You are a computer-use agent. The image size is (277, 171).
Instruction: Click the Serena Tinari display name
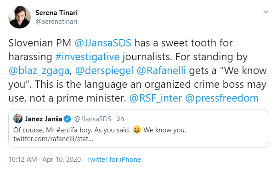[x=57, y=13]
